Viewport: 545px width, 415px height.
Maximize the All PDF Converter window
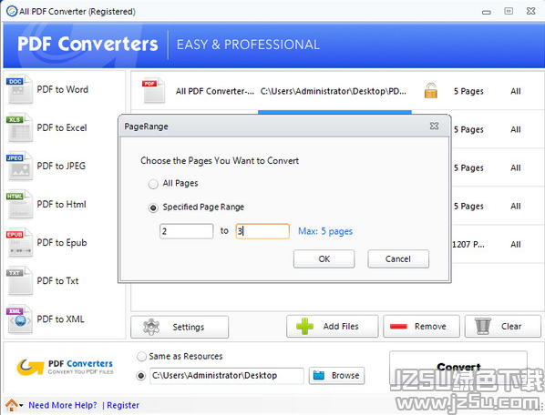[x=509, y=11]
